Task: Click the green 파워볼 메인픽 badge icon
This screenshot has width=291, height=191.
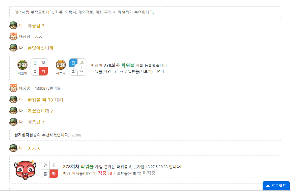Action: click(22, 65)
